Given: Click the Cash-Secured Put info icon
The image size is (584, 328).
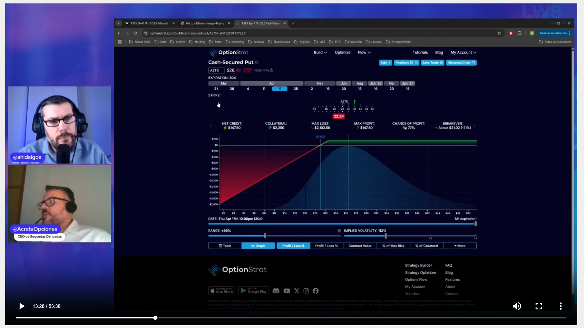Looking at the screenshot, I should (257, 62).
